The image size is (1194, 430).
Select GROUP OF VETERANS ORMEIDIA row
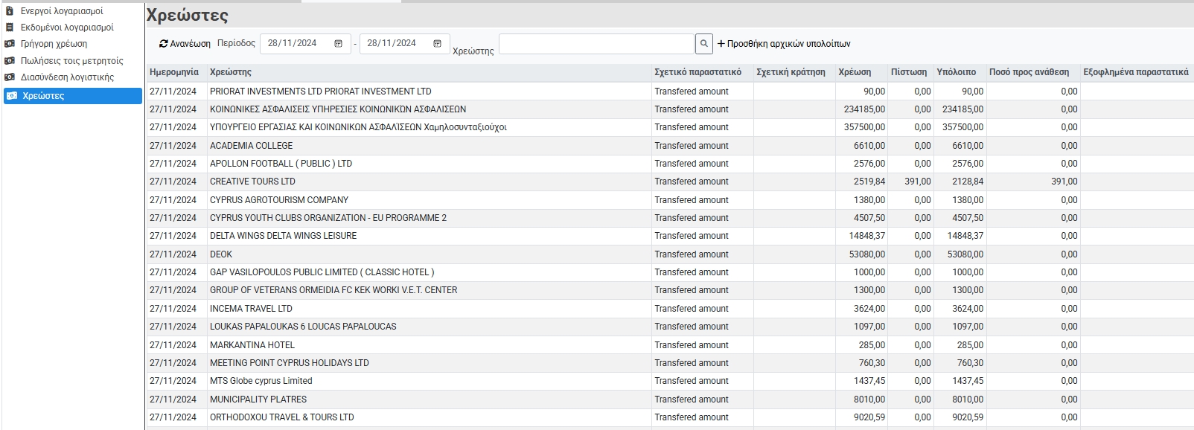[x=670, y=290]
